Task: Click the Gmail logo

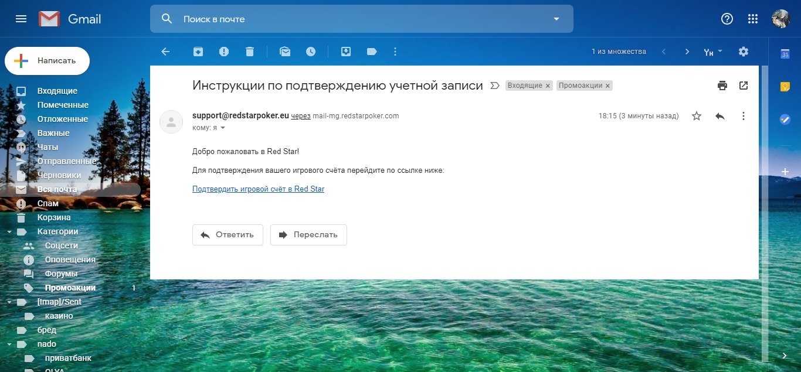Action: 70,19
